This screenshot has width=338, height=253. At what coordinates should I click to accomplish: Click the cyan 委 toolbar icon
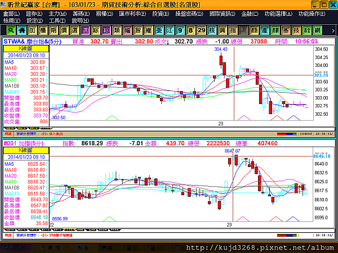pos(159,30)
